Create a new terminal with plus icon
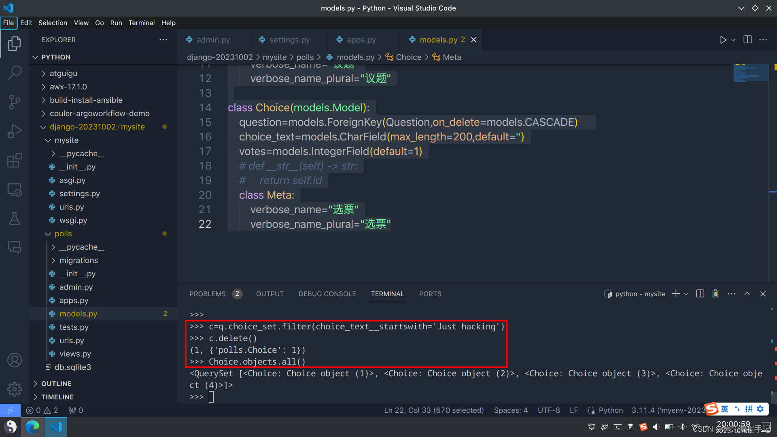Screen dimensions: 777x437 [x=675, y=294]
